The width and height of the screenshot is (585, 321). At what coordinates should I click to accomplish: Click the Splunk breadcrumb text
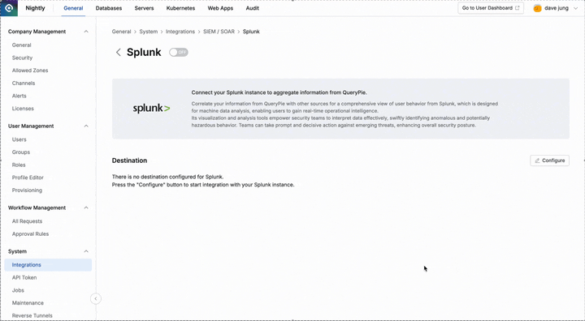point(251,32)
